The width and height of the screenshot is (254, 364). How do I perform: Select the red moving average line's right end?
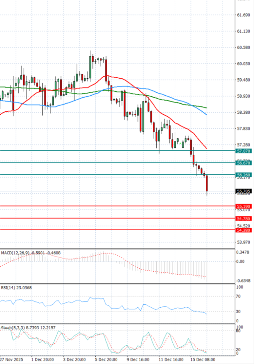click(x=206, y=148)
